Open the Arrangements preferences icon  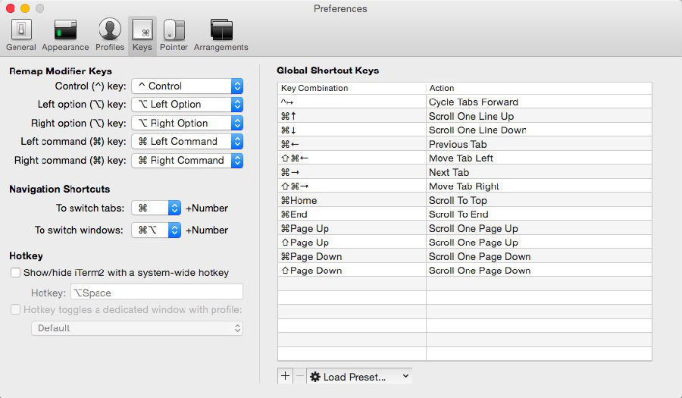coord(221,35)
